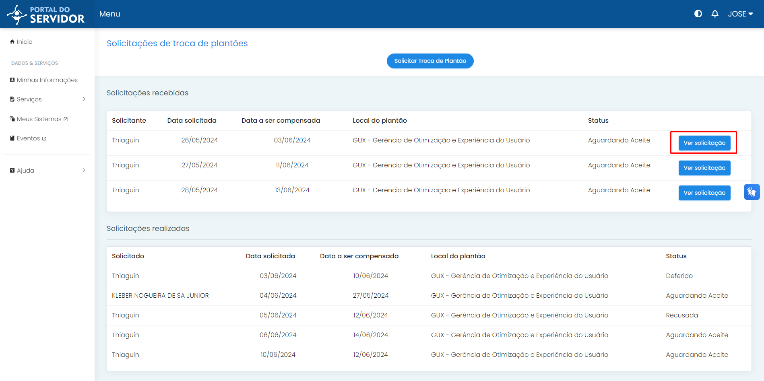Expand the Serviços chevron arrow
This screenshot has height=381, width=764.
pyautogui.click(x=84, y=99)
